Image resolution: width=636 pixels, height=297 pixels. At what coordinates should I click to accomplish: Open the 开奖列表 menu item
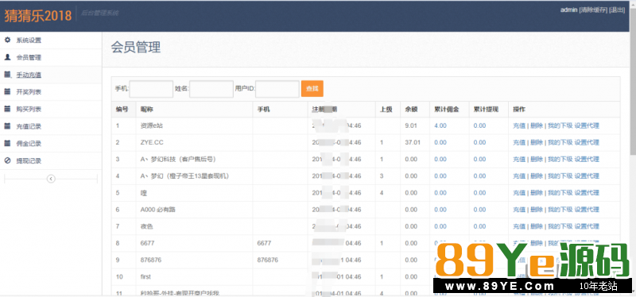[51, 92]
